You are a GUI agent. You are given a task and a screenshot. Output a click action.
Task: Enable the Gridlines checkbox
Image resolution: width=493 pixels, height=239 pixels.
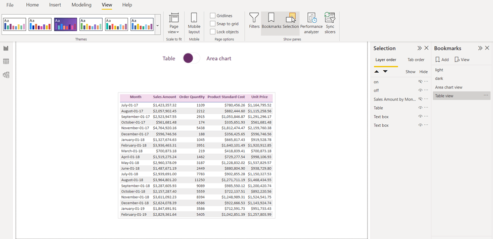pyautogui.click(x=213, y=16)
